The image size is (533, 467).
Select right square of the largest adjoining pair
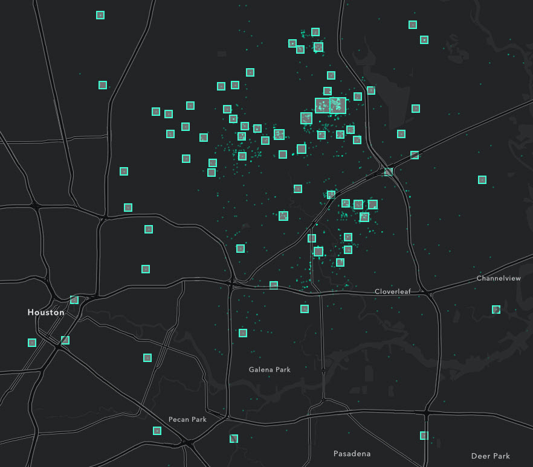pos(338,106)
